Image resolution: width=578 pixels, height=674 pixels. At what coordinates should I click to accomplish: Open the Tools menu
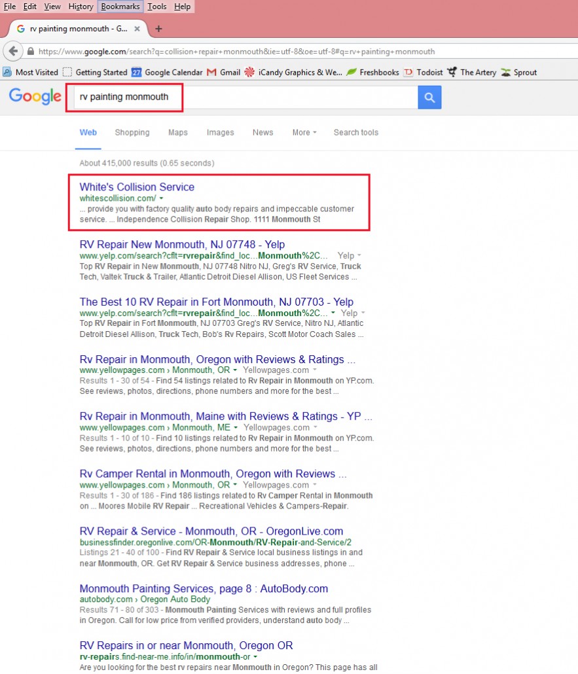click(x=157, y=7)
